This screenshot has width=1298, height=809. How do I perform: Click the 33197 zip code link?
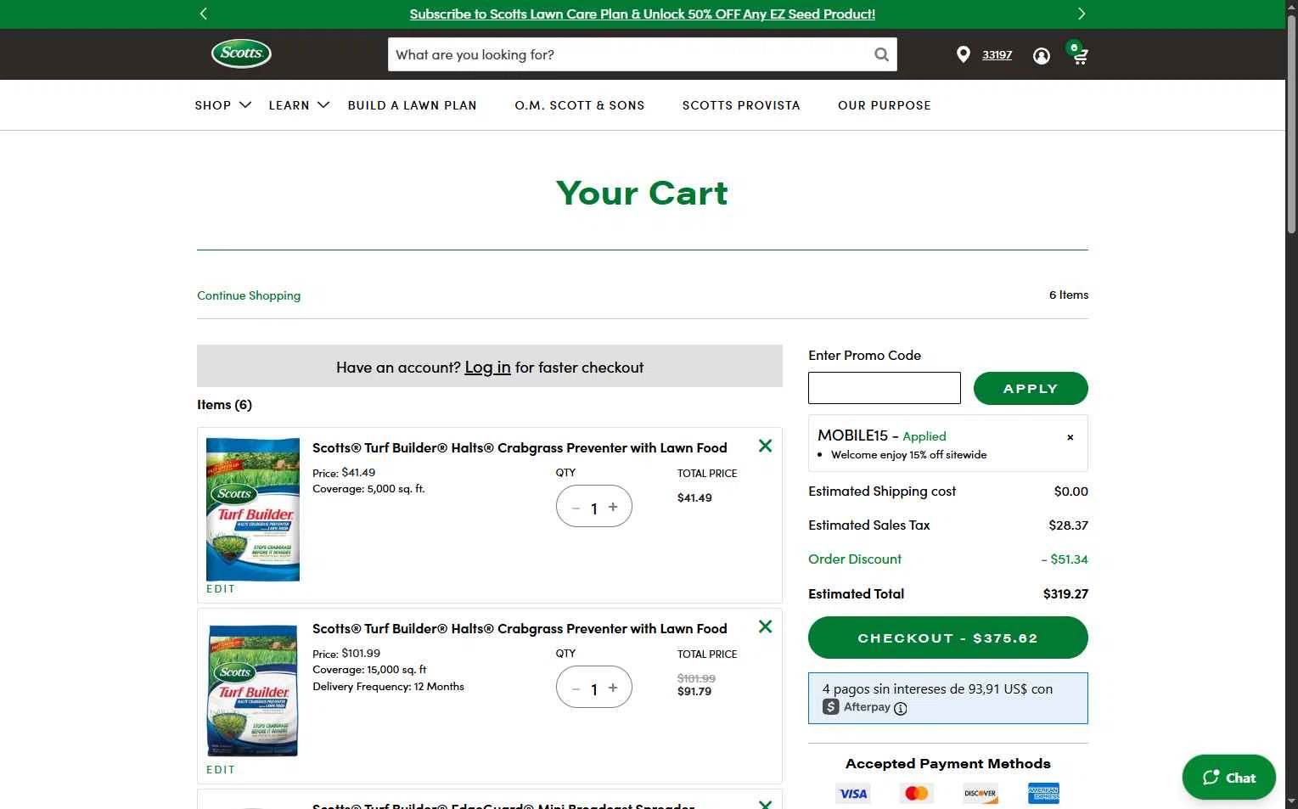997,54
